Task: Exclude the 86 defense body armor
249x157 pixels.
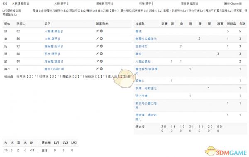Action: 101,39
